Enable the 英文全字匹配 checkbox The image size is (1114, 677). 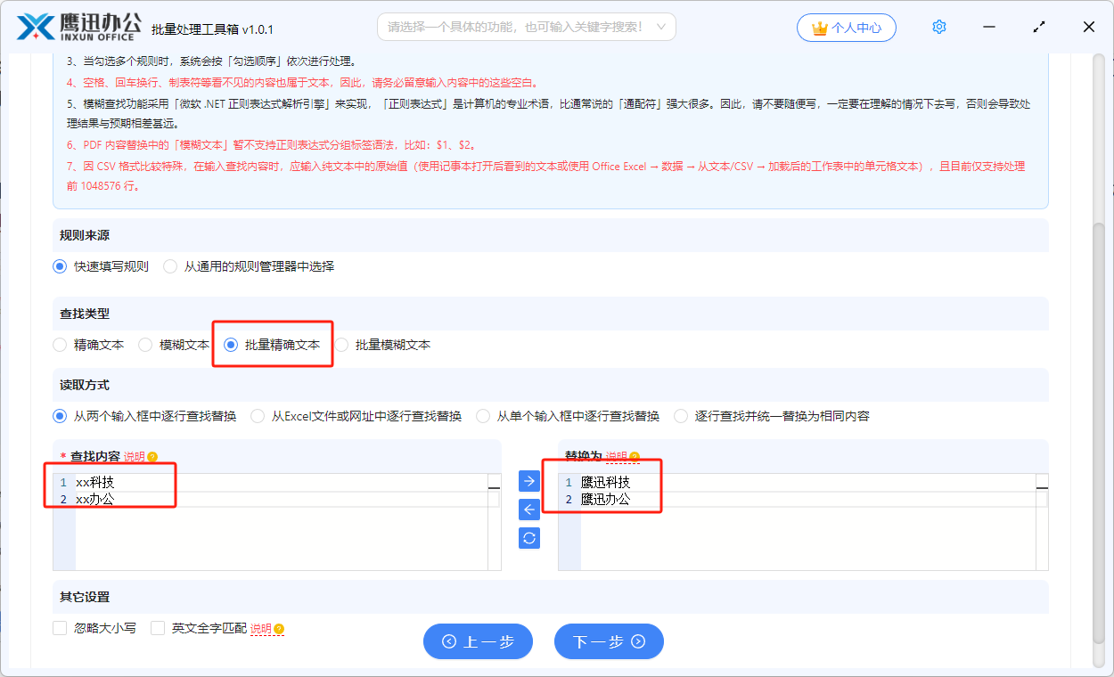157,627
